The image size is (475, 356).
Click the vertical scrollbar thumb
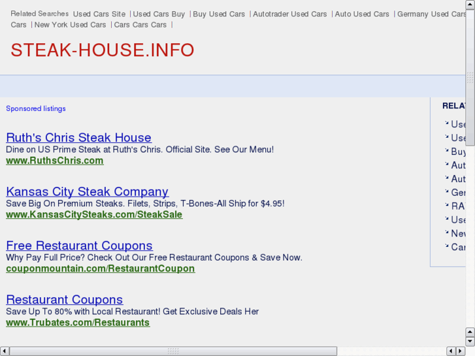(x=470, y=78)
